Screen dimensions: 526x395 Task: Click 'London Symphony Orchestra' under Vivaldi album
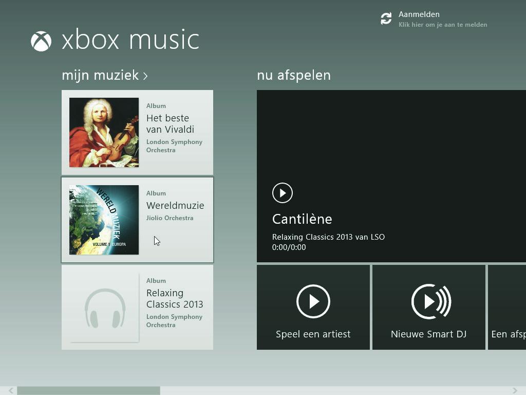click(x=174, y=146)
